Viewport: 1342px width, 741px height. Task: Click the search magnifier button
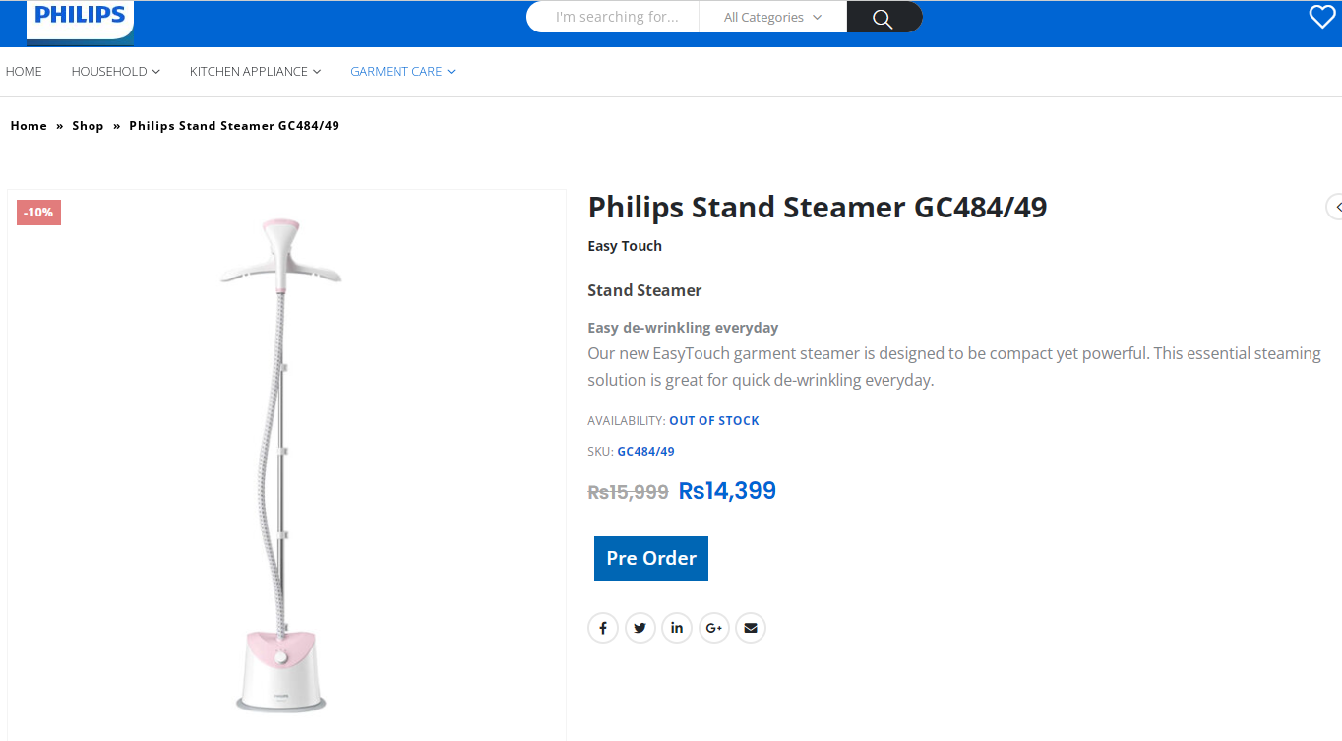[x=883, y=18]
